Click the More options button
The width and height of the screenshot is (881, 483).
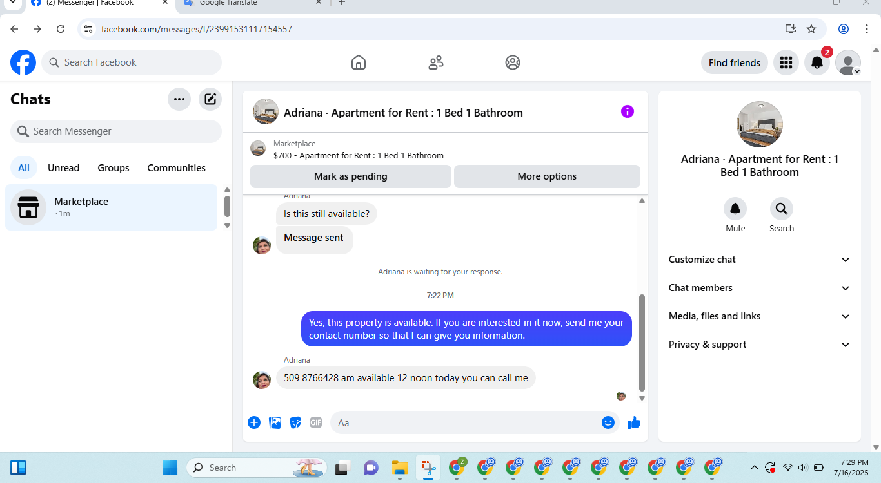pos(547,176)
